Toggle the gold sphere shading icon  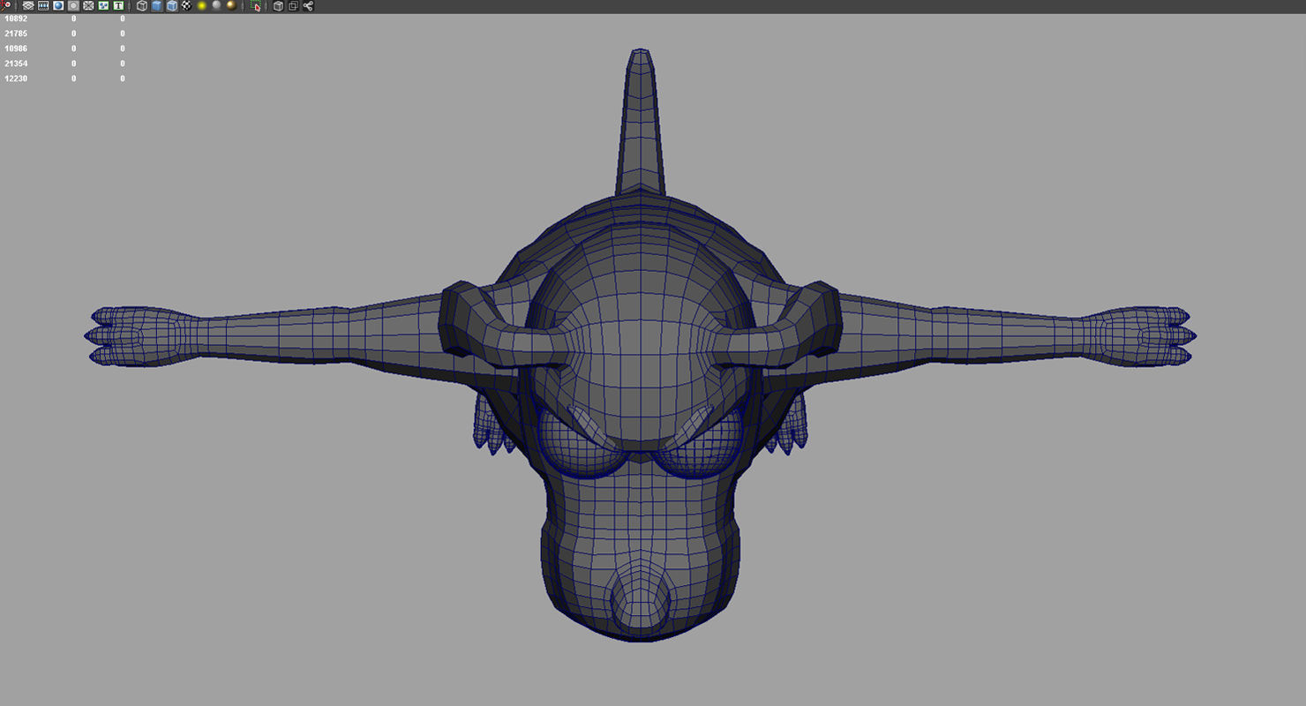click(x=231, y=6)
